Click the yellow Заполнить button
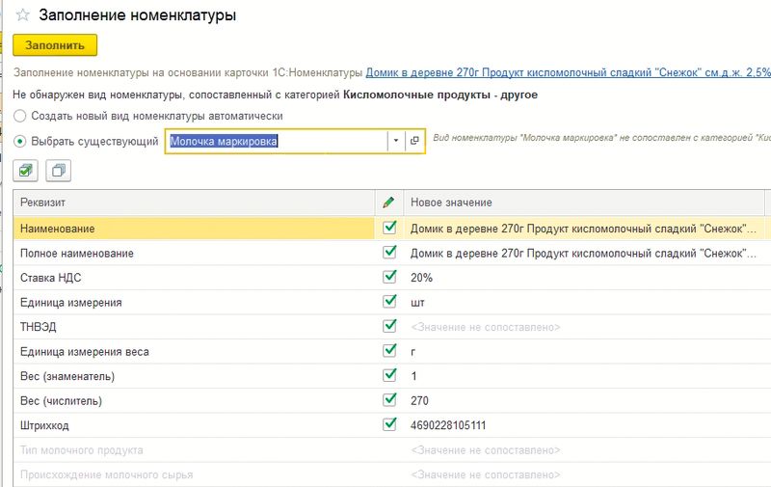 (x=55, y=45)
